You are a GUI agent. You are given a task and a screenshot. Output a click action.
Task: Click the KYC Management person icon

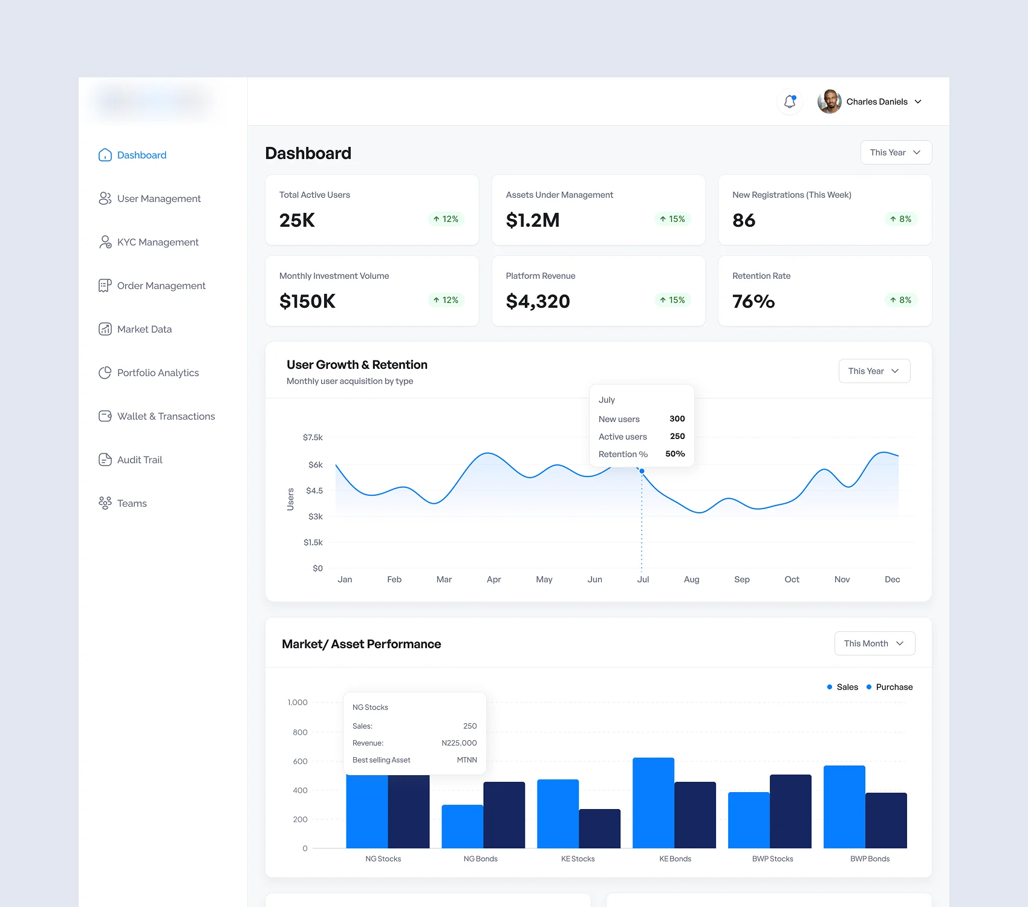pos(105,242)
